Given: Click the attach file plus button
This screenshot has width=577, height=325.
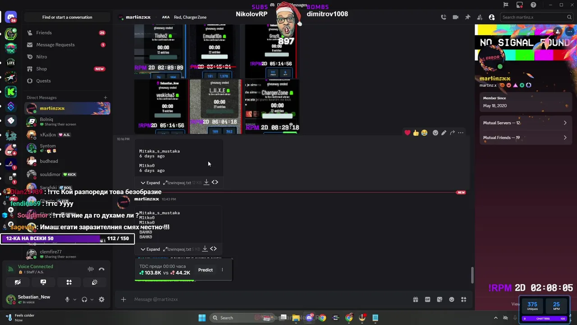Looking at the screenshot, I should pyautogui.click(x=124, y=299).
